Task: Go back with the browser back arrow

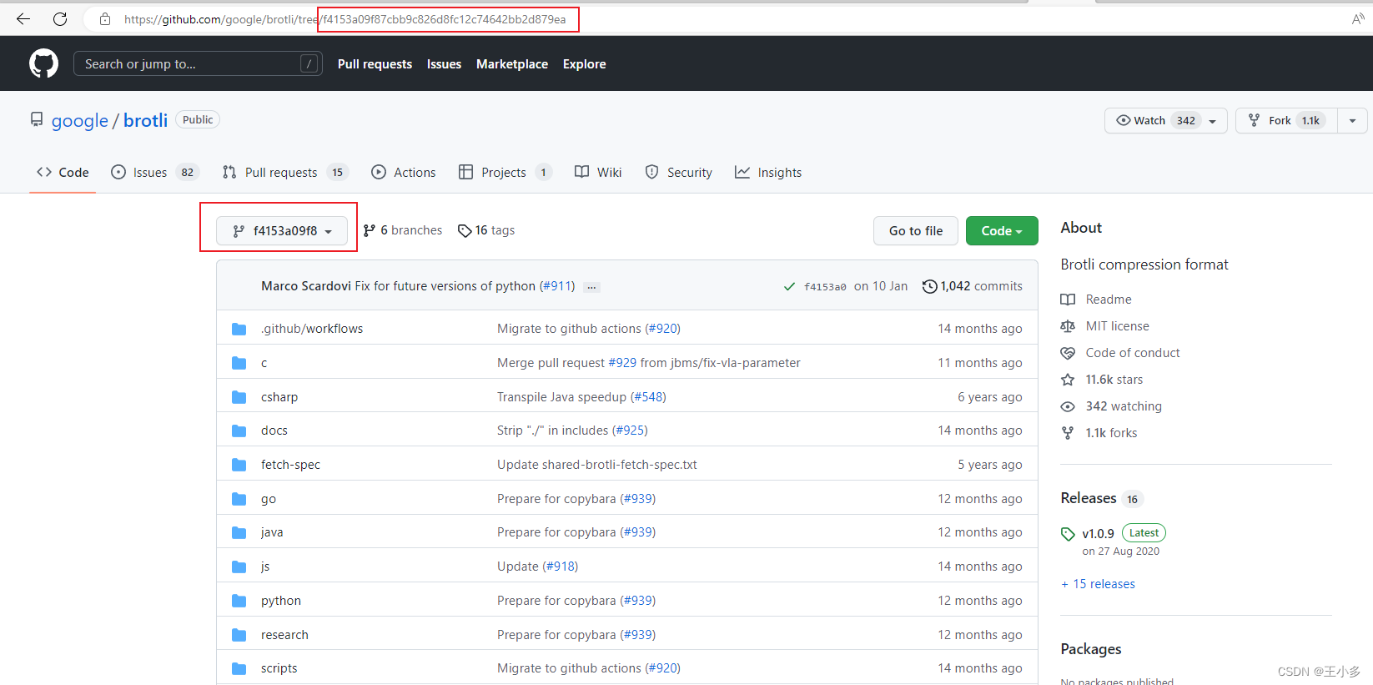Action: pos(23,18)
